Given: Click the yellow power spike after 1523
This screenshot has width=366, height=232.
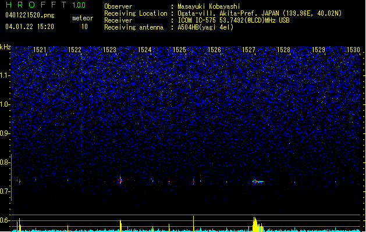Looking at the screenshot, I should pyautogui.click(x=120, y=226).
